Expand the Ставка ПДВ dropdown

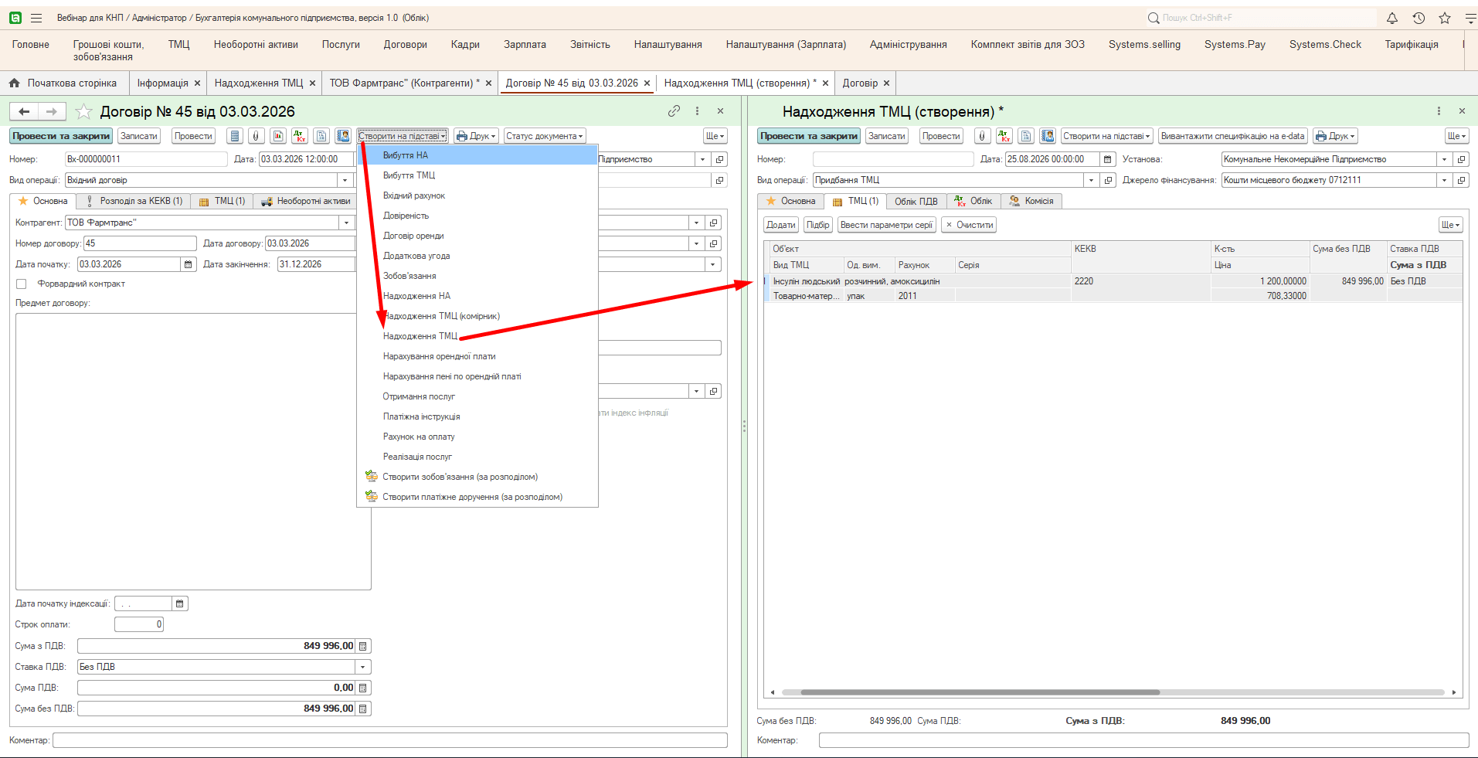click(363, 667)
